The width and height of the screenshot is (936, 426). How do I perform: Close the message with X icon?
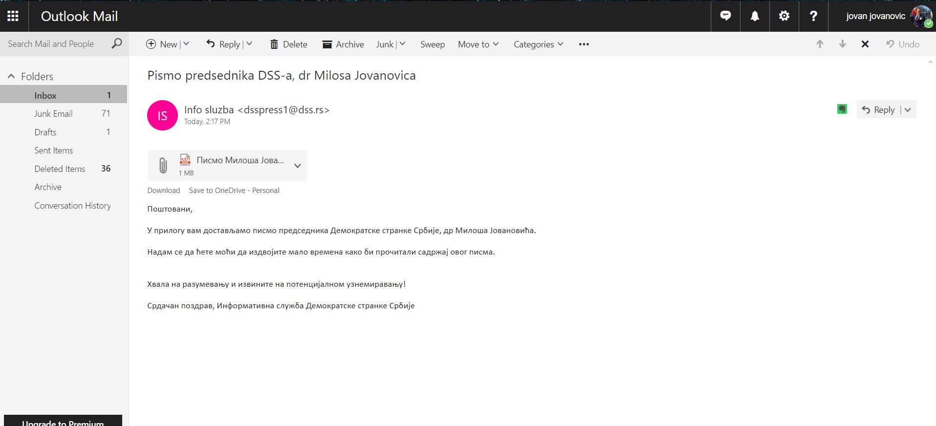865,44
